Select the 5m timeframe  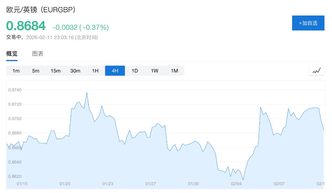[x=36, y=71]
